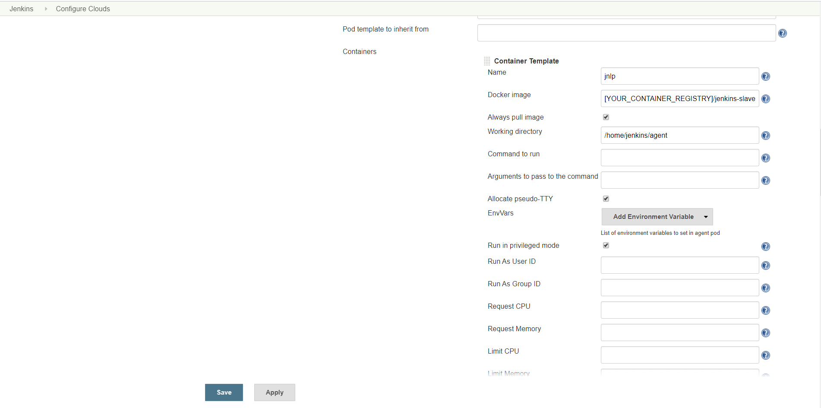Toggle Allocate pseudo-TTY checkbox
This screenshot has width=821, height=408.
point(606,199)
